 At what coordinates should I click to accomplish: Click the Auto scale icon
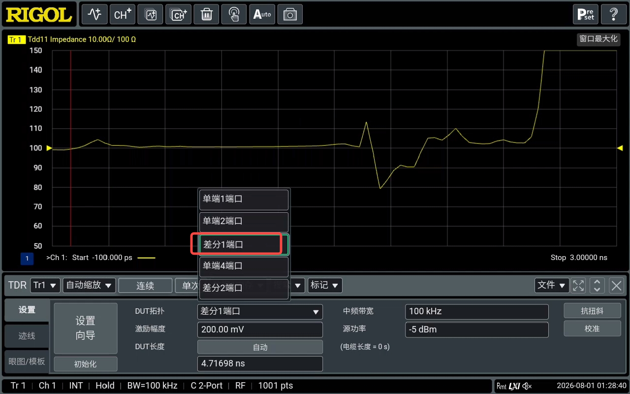click(262, 14)
